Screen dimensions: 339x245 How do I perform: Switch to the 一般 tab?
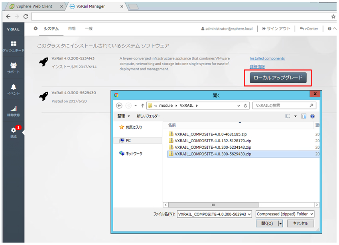(x=89, y=29)
